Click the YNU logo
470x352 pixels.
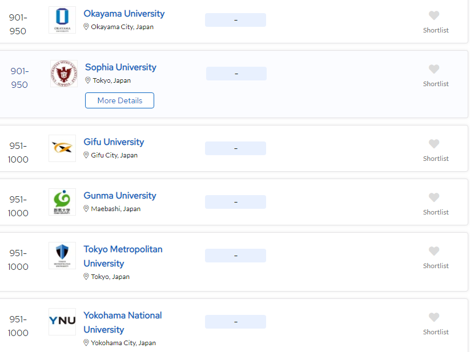click(x=62, y=322)
